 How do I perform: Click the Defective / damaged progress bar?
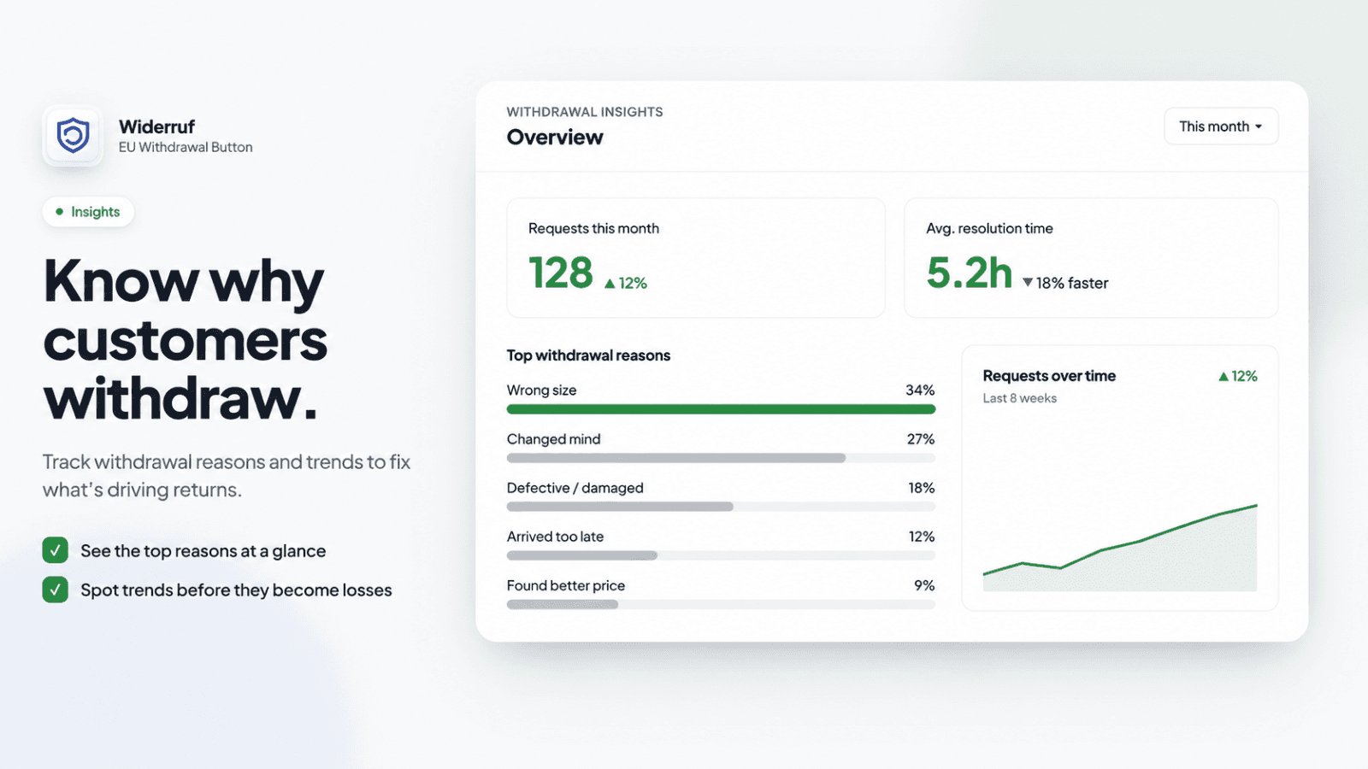pos(721,507)
